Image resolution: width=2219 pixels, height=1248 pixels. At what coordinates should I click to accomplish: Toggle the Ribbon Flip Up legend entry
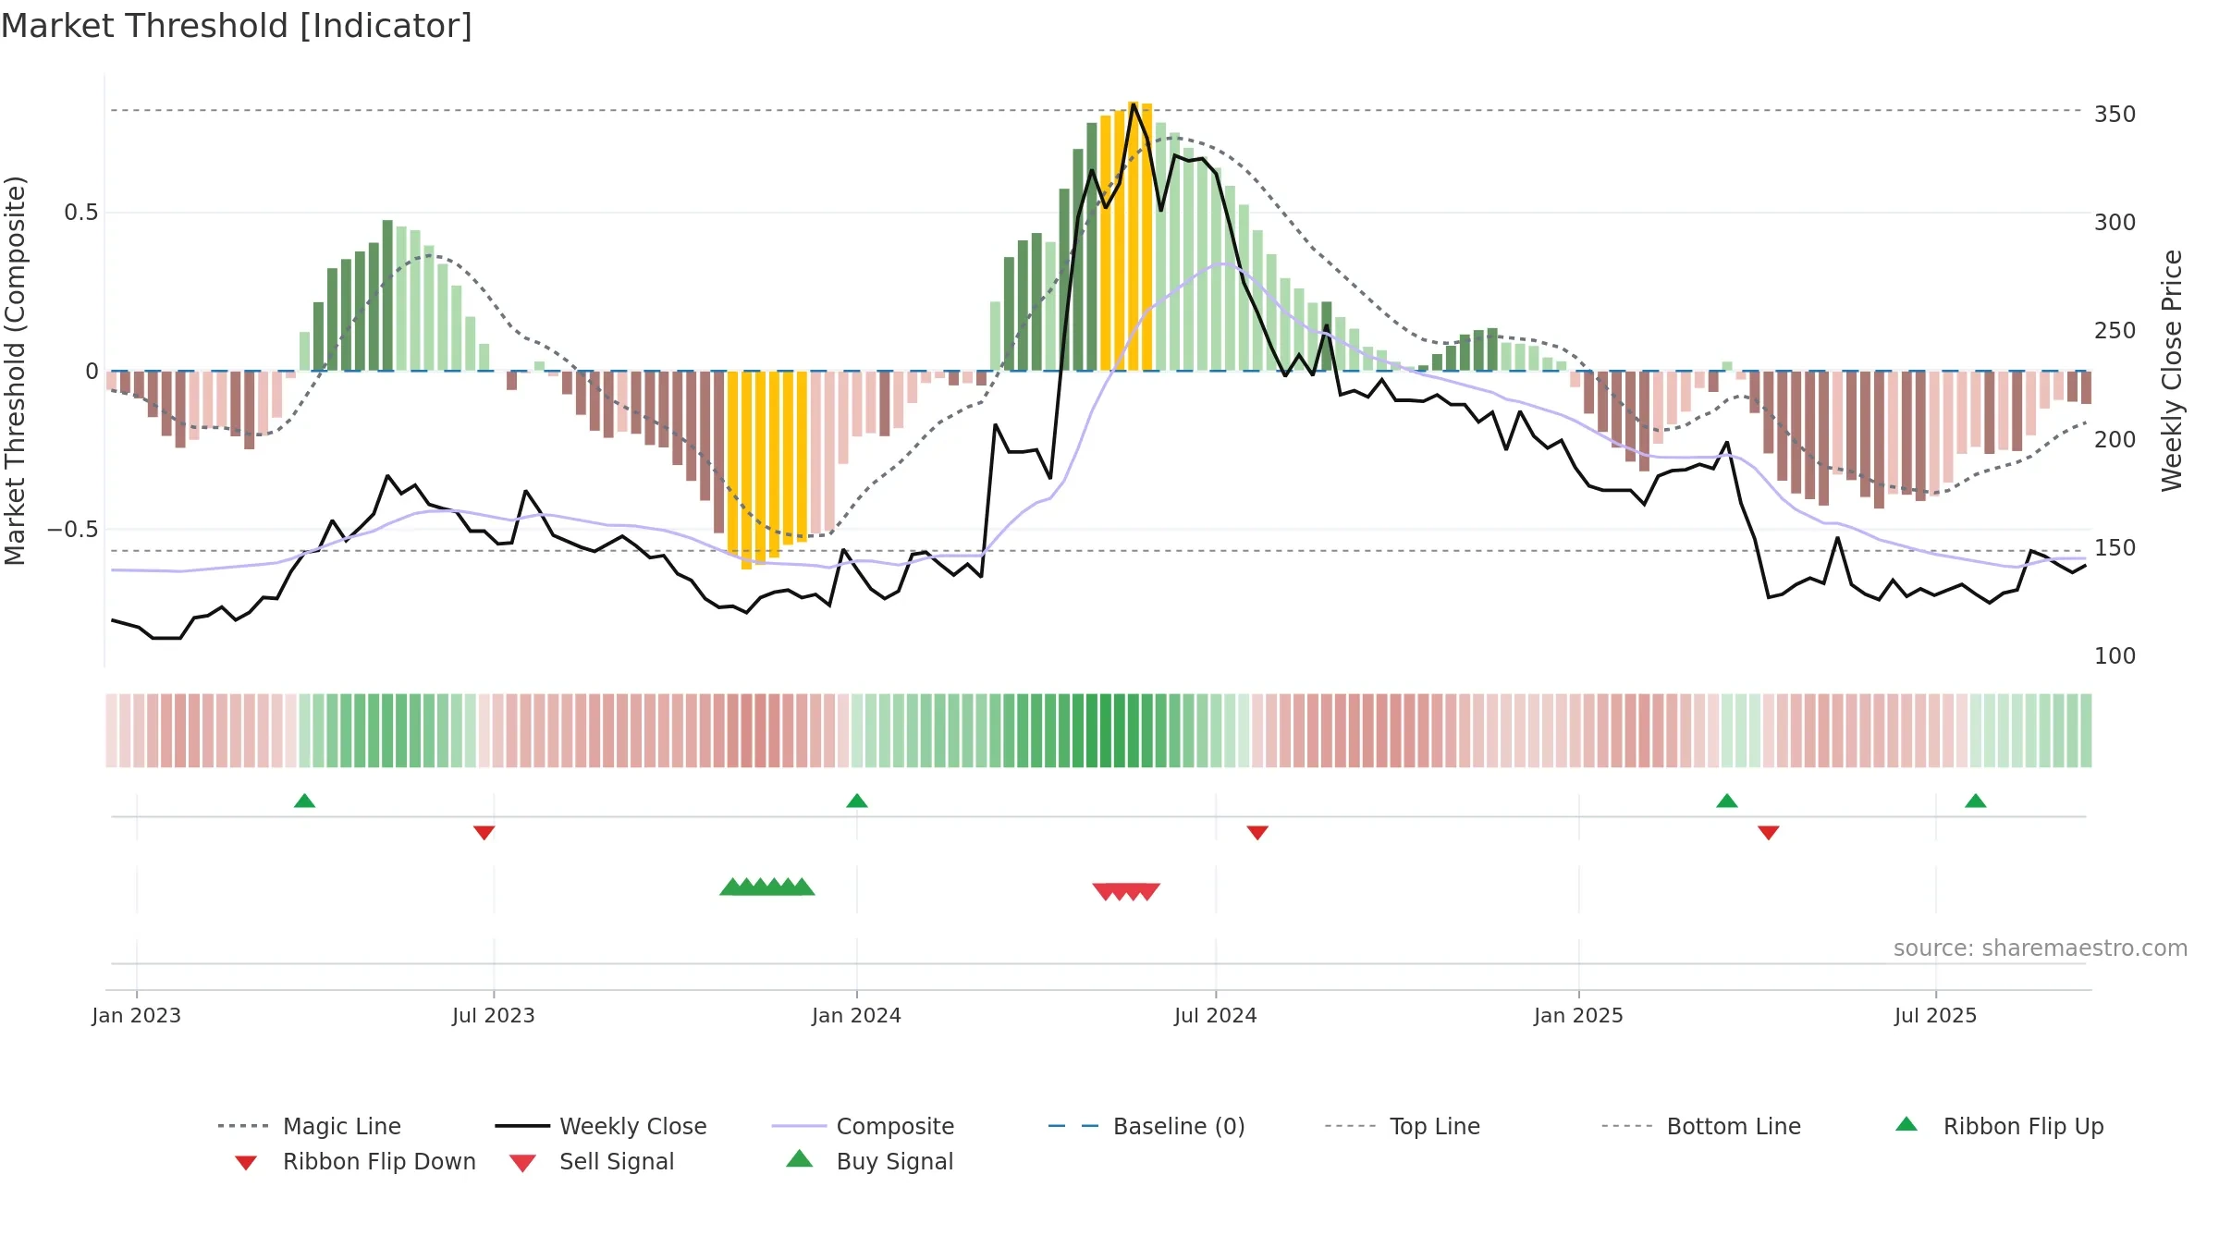pos(1999,1126)
